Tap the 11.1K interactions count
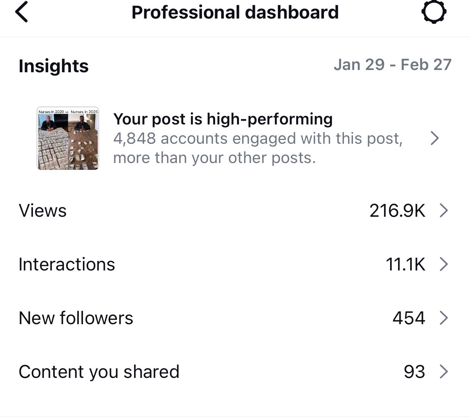This screenshot has width=470, height=418. (405, 264)
